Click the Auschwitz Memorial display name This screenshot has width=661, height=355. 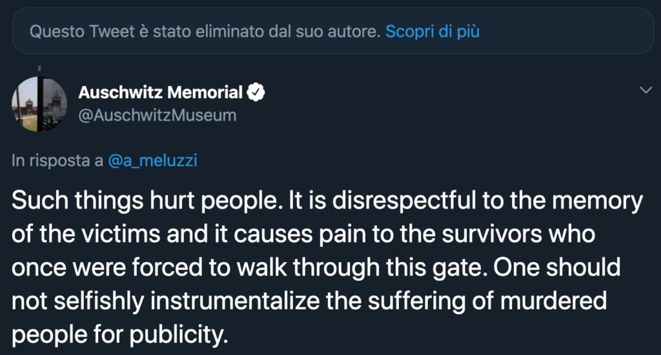[160, 93]
